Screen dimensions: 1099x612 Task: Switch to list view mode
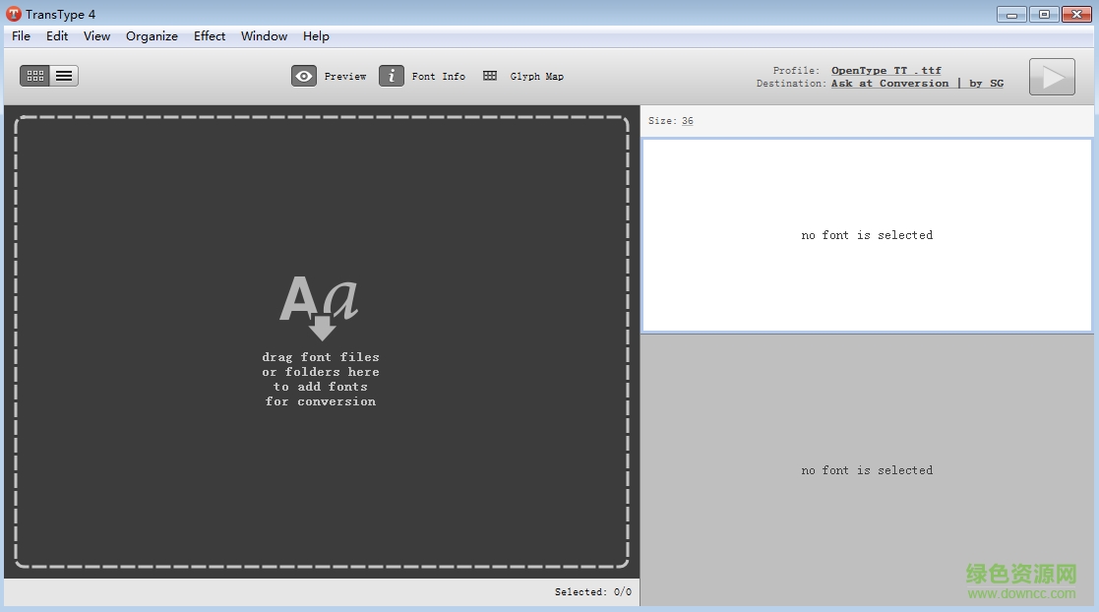[64, 76]
